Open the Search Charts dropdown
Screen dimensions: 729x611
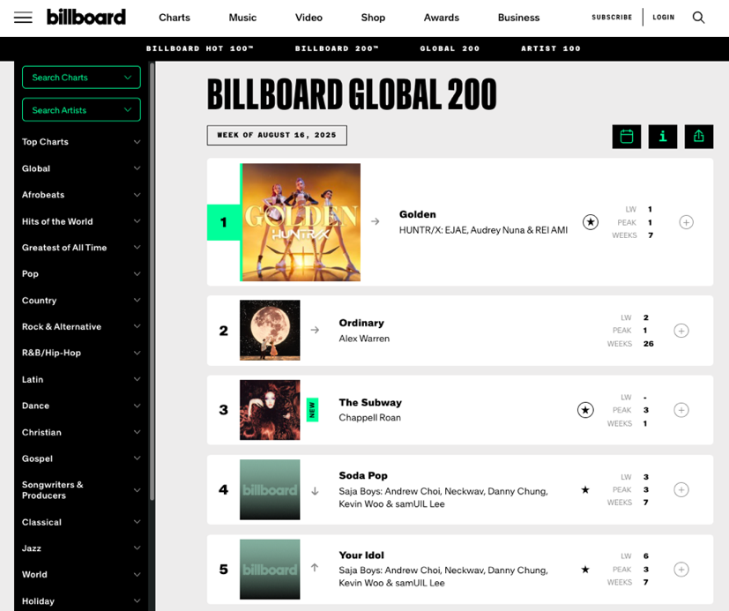click(x=81, y=78)
